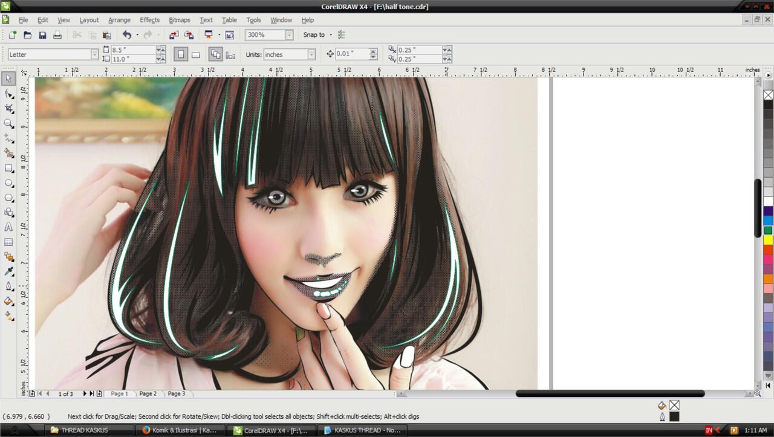774x437 pixels.
Task: Switch to the Page 1 tab
Action: (119, 393)
